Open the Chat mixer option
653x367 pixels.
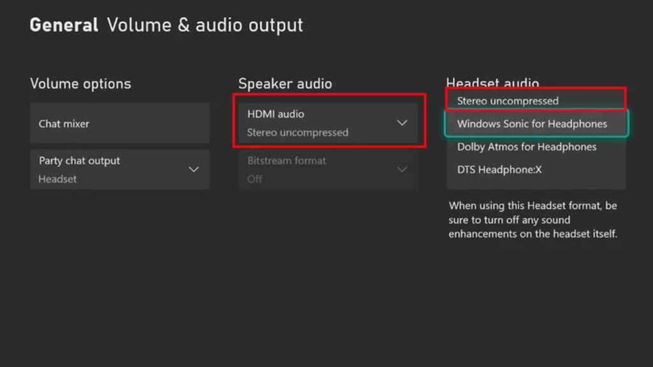[x=119, y=124]
